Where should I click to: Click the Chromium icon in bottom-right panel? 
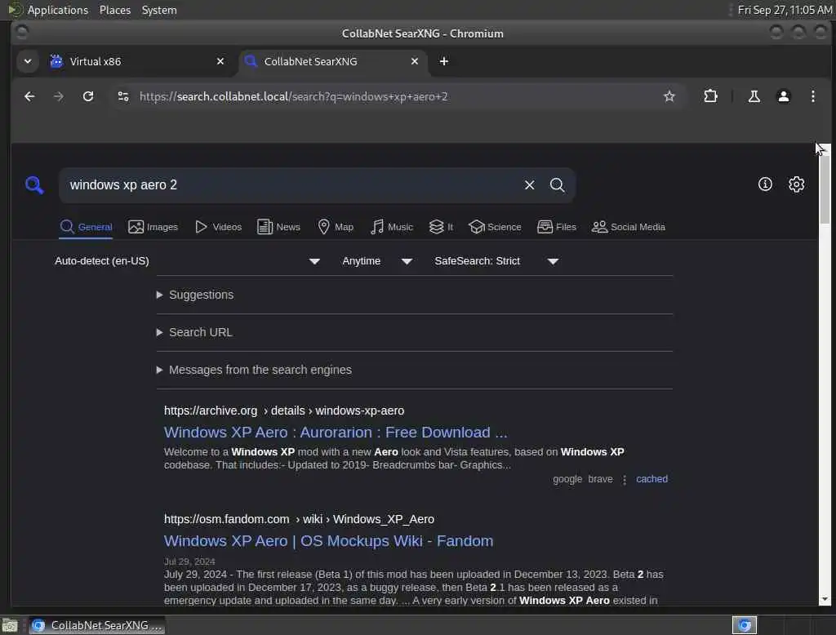click(745, 625)
